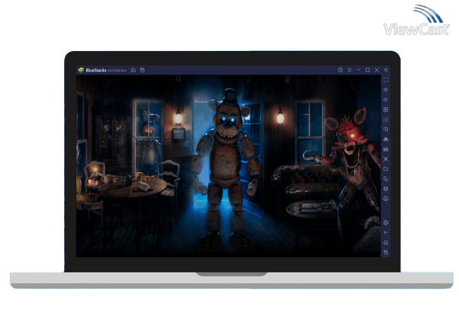This screenshot has height=315, width=459.
Task: Open recent apps tabs icon in title bar
Action: coord(143,70)
